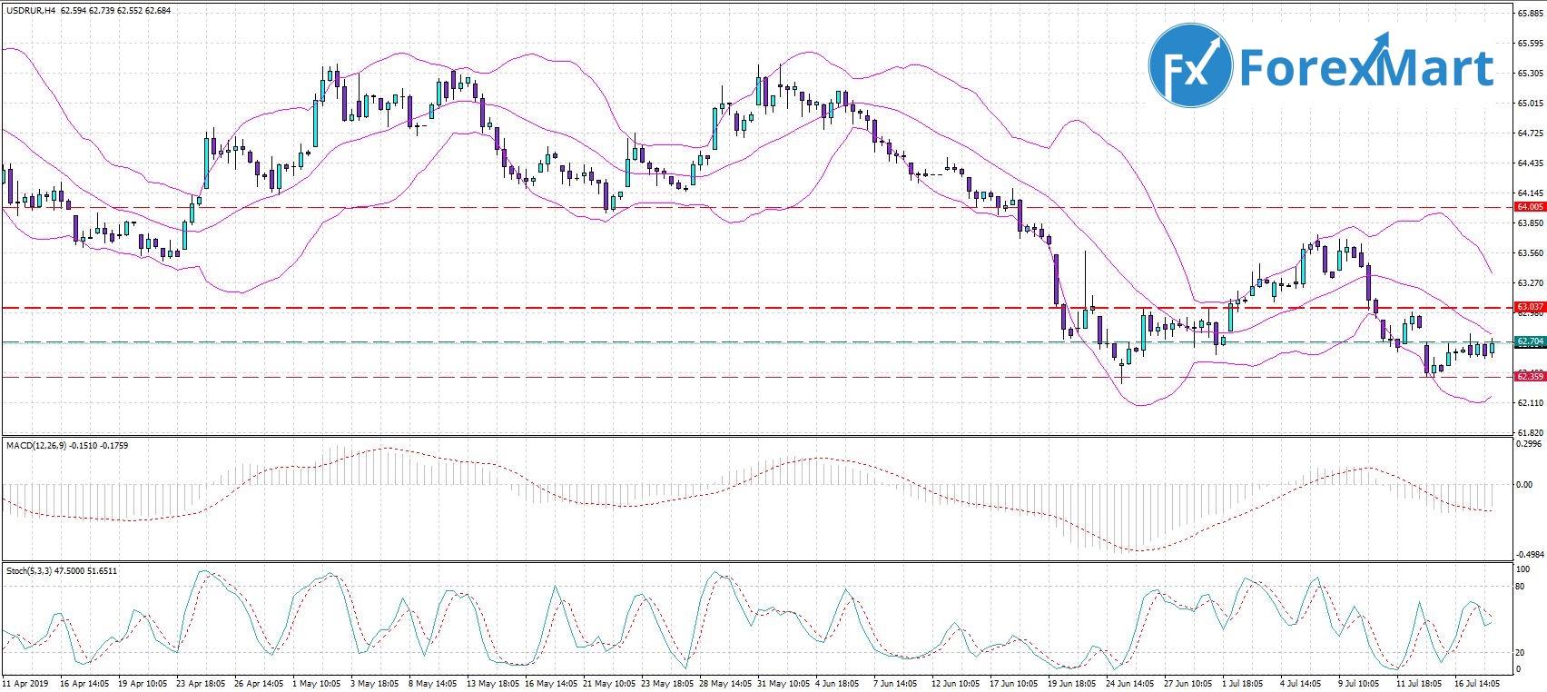Image resolution: width=1547 pixels, height=692 pixels.
Task: Click the 24 Jun 14:05 time label
Action: (x=1130, y=682)
